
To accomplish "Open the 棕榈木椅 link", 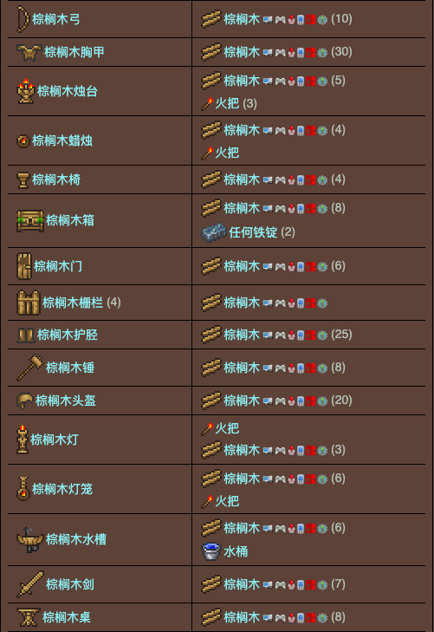I will point(56,179).
